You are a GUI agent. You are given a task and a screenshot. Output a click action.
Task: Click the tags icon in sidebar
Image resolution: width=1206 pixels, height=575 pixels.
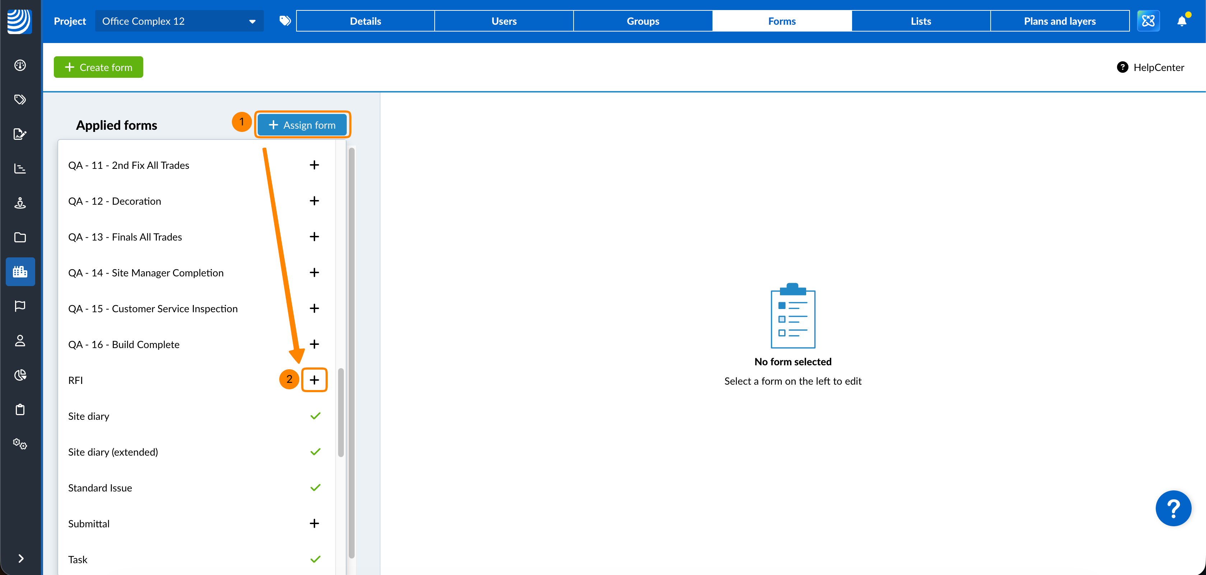pyautogui.click(x=20, y=100)
